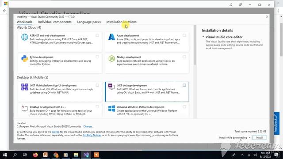Toggle dark theme moon icon in installer

(231, 5)
